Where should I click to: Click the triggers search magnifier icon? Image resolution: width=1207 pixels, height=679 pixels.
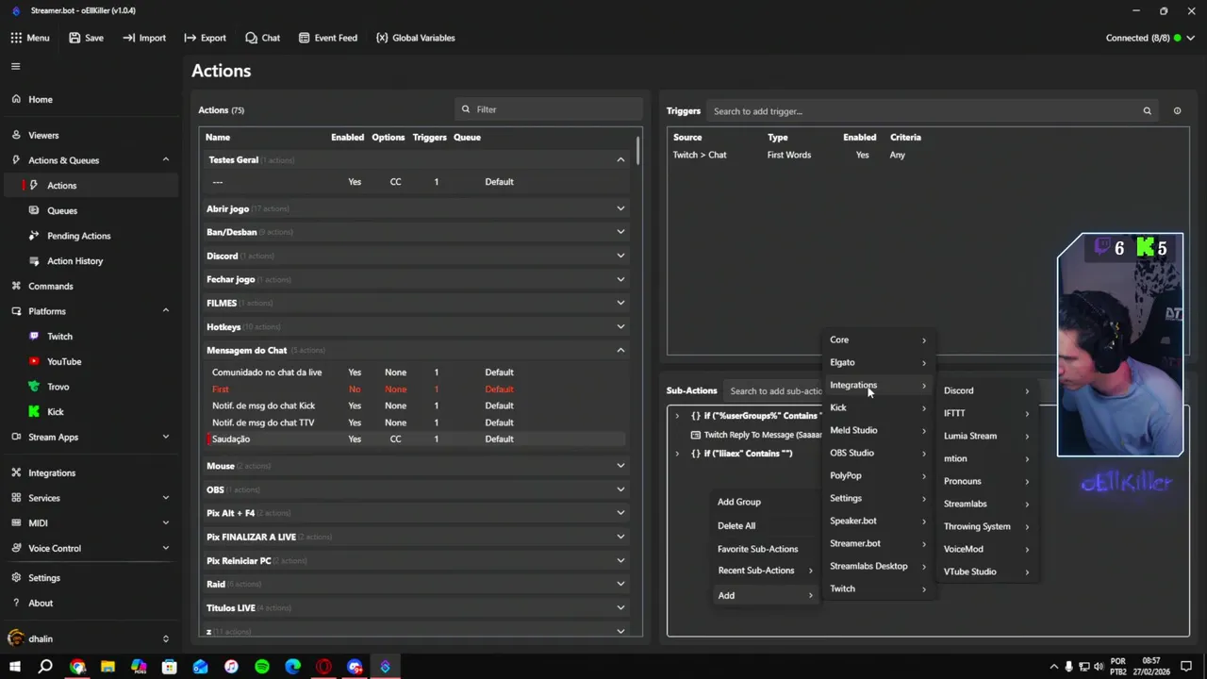click(x=1147, y=111)
